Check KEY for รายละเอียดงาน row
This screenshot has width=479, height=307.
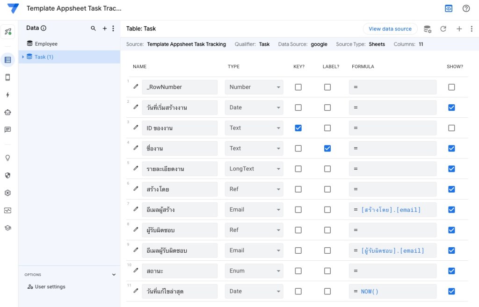(298, 169)
